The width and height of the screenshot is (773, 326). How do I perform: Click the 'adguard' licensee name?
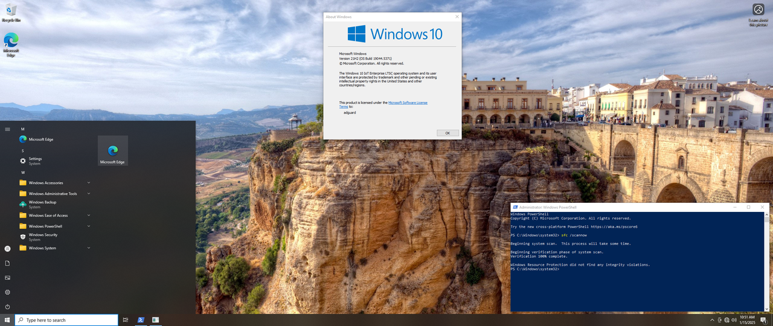[x=350, y=112]
